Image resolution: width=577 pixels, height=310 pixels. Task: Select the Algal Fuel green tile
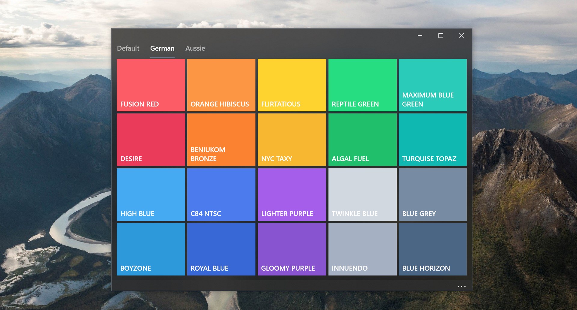(362, 140)
